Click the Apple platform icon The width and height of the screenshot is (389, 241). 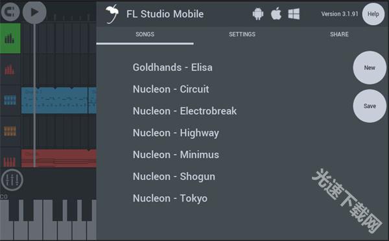coord(276,14)
